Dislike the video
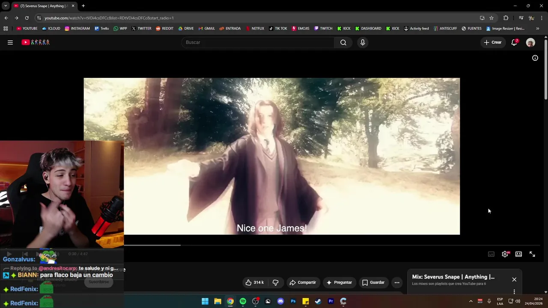 (x=275, y=282)
